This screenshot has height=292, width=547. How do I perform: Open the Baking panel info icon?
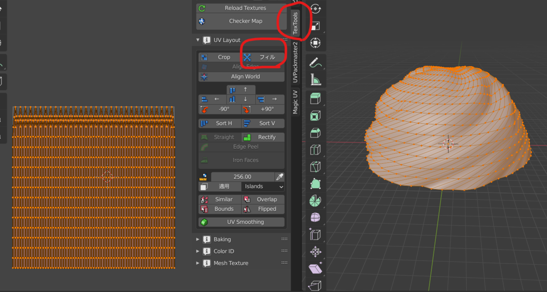pyautogui.click(x=207, y=239)
